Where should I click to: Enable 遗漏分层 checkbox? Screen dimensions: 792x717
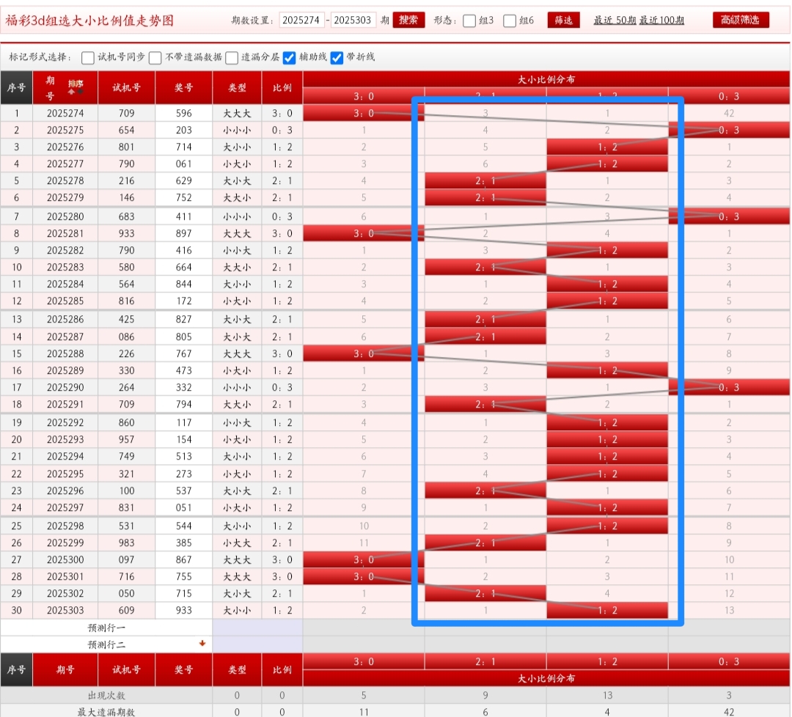[x=232, y=58]
